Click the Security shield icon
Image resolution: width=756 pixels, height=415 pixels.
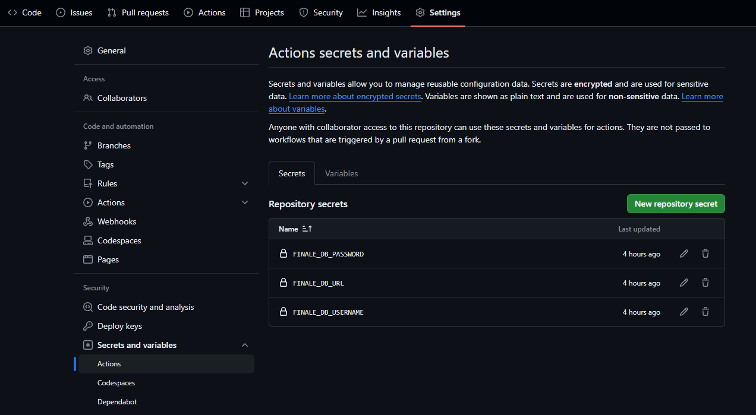304,12
